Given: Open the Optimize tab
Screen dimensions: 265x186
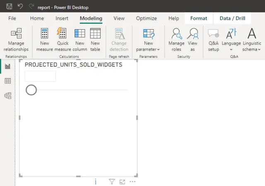Looking at the screenshot, I should [146, 18].
